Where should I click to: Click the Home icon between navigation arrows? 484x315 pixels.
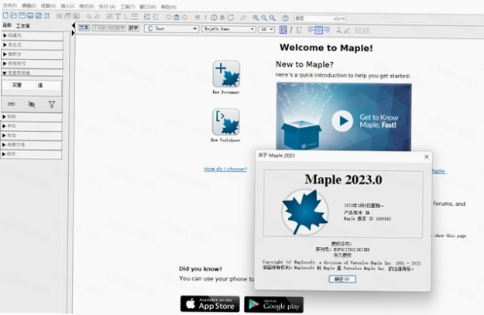(177, 17)
